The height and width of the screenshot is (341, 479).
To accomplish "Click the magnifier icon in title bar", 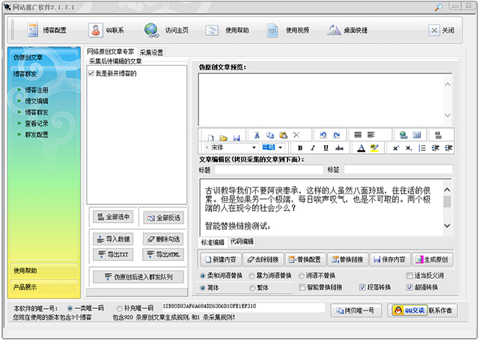I will pyautogui.click(x=439, y=7).
